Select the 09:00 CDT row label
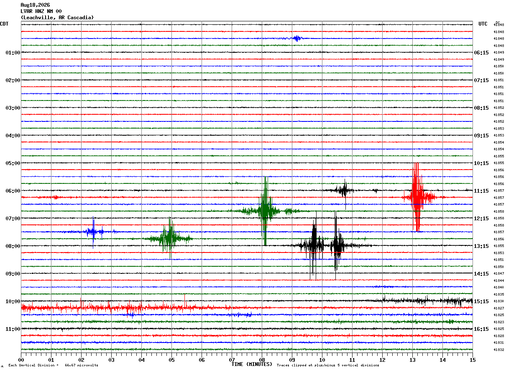 coord(13,274)
